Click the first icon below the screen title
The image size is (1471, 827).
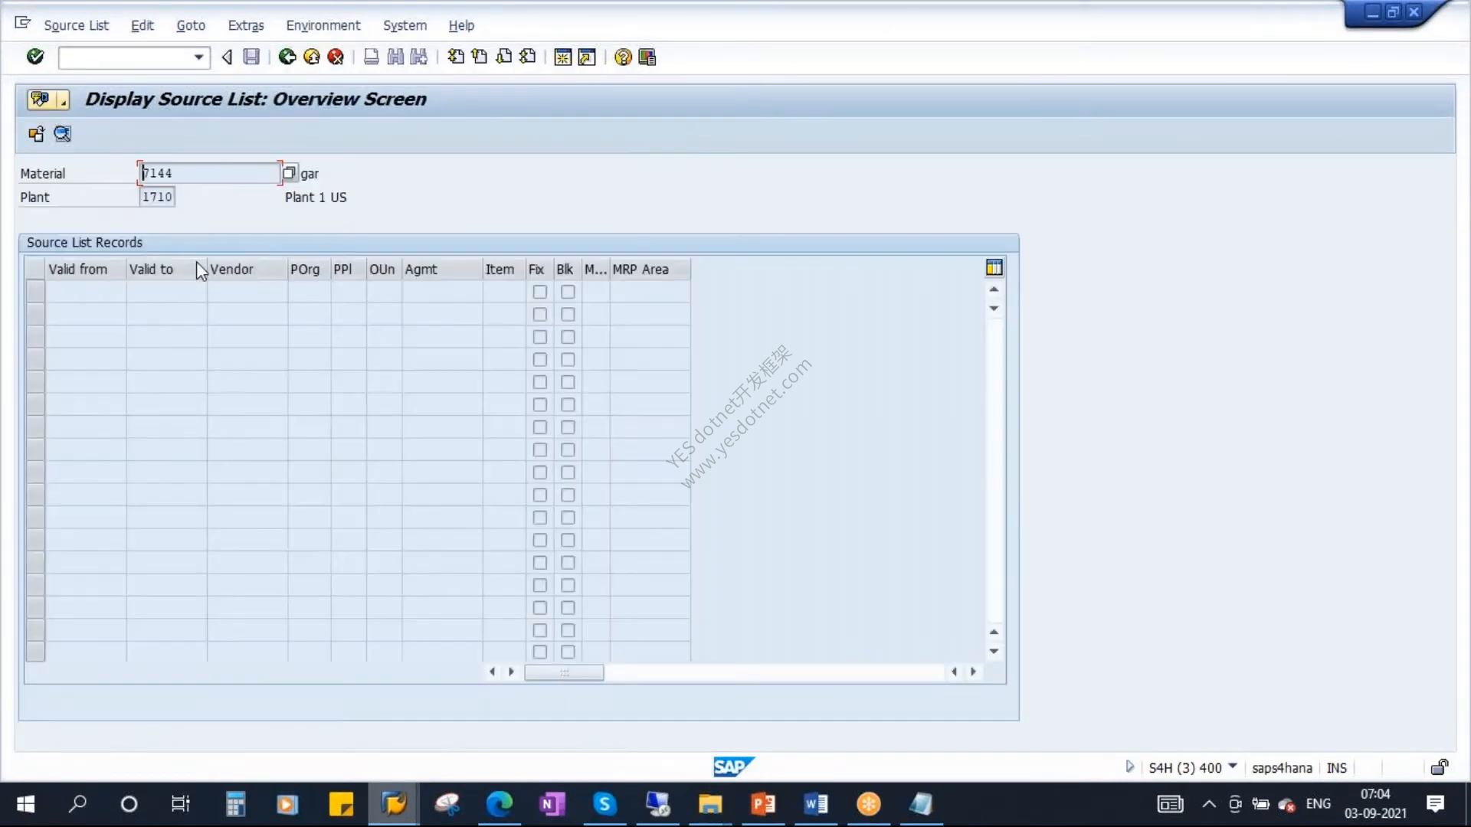(36, 135)
